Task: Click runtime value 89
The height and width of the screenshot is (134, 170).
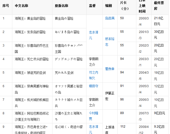Action: click(x=122, y=113)
